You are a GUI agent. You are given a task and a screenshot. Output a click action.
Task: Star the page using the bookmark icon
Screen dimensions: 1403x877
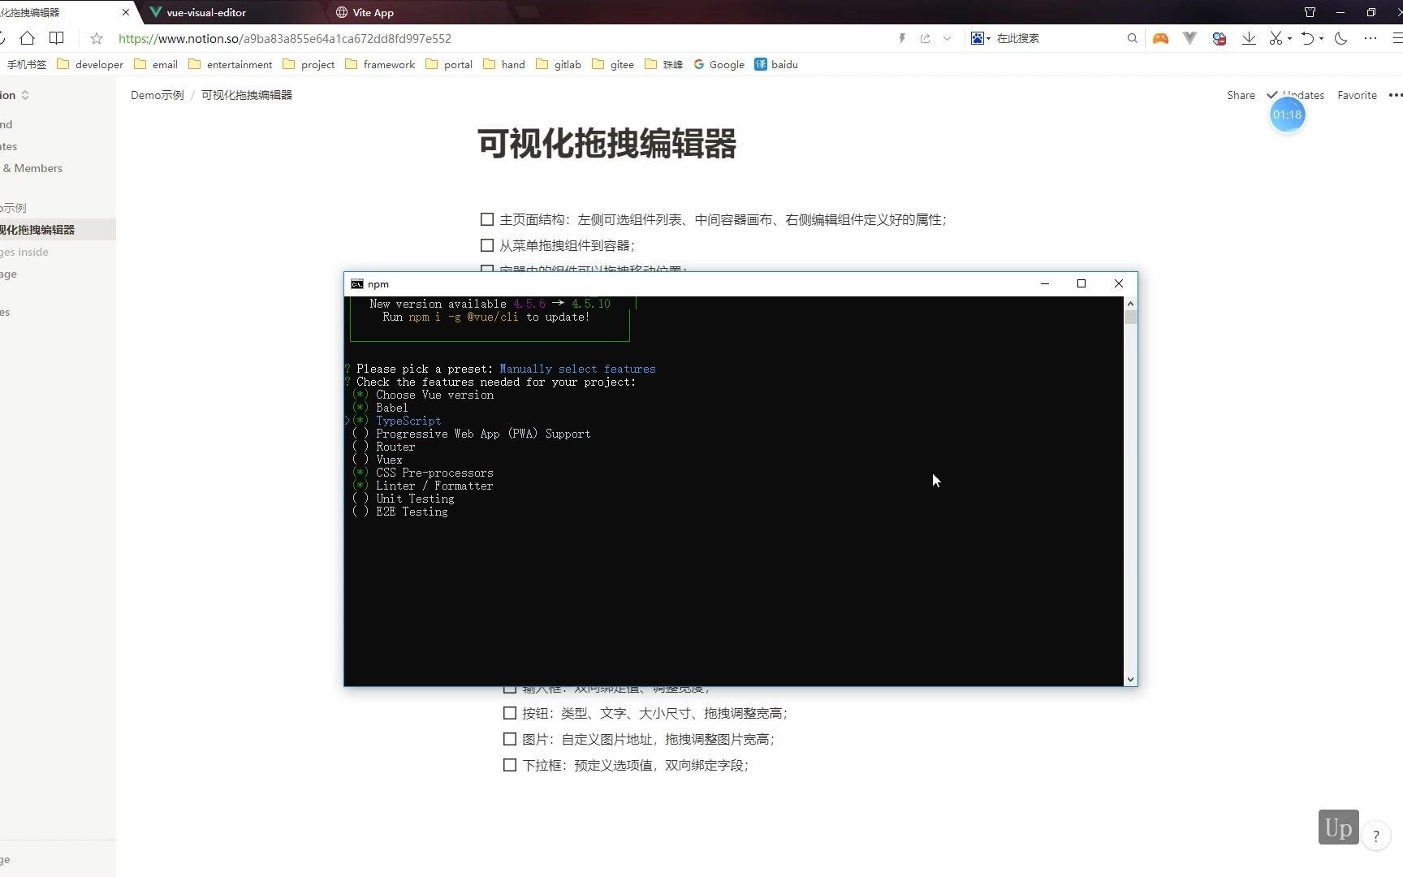pyautogui.click(x=96, y=38)
